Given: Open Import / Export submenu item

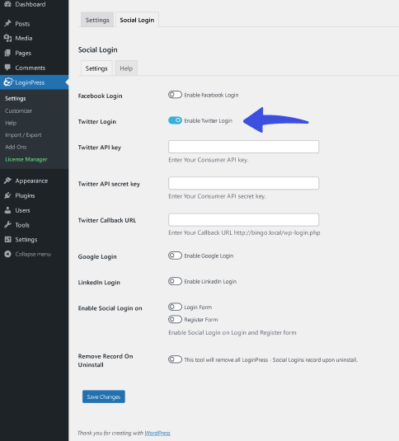Looking at the screenshot, I should coord(23,134).
